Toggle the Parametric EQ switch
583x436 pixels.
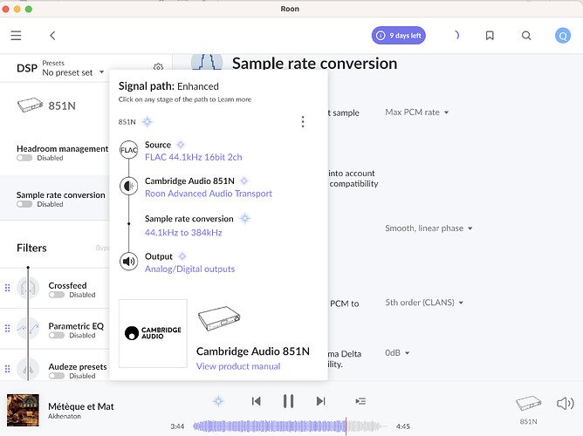coord(57,336)
